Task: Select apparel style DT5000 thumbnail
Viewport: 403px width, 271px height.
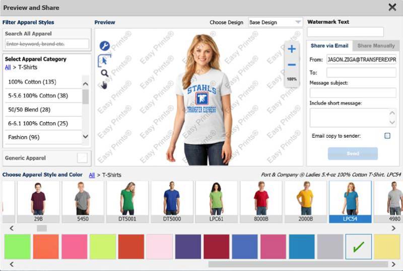Action: click(172, 202)
